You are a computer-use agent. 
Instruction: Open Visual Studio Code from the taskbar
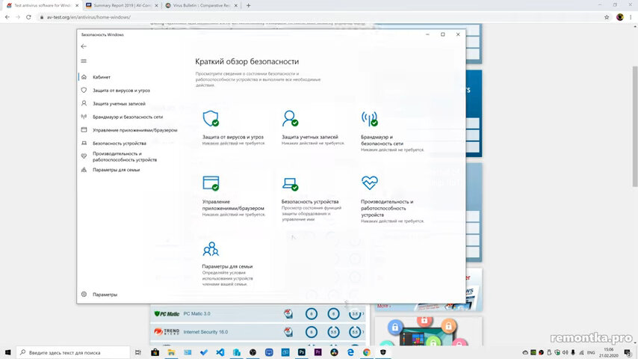click(220, 352)
